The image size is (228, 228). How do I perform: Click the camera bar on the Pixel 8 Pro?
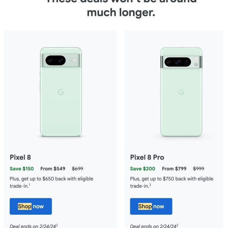181,62
